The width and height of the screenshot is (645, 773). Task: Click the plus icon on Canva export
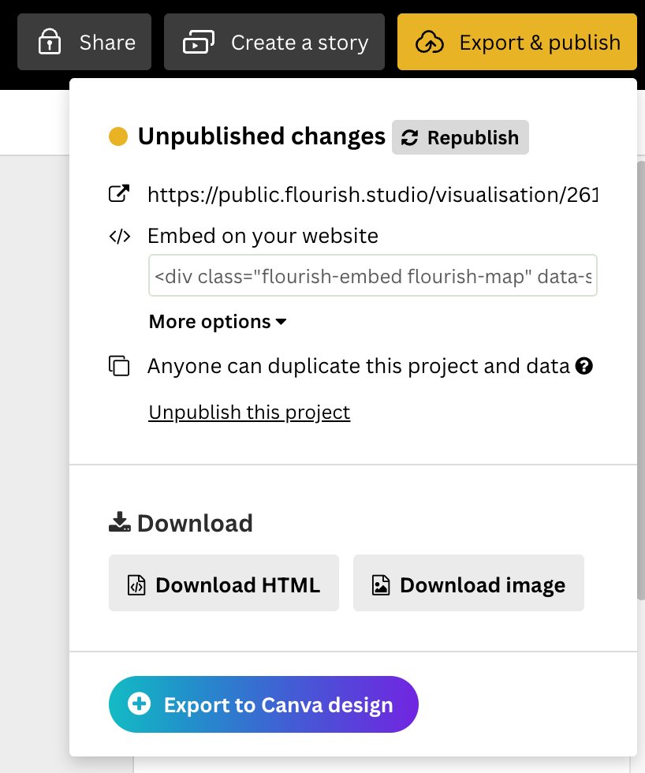(140, 704)
